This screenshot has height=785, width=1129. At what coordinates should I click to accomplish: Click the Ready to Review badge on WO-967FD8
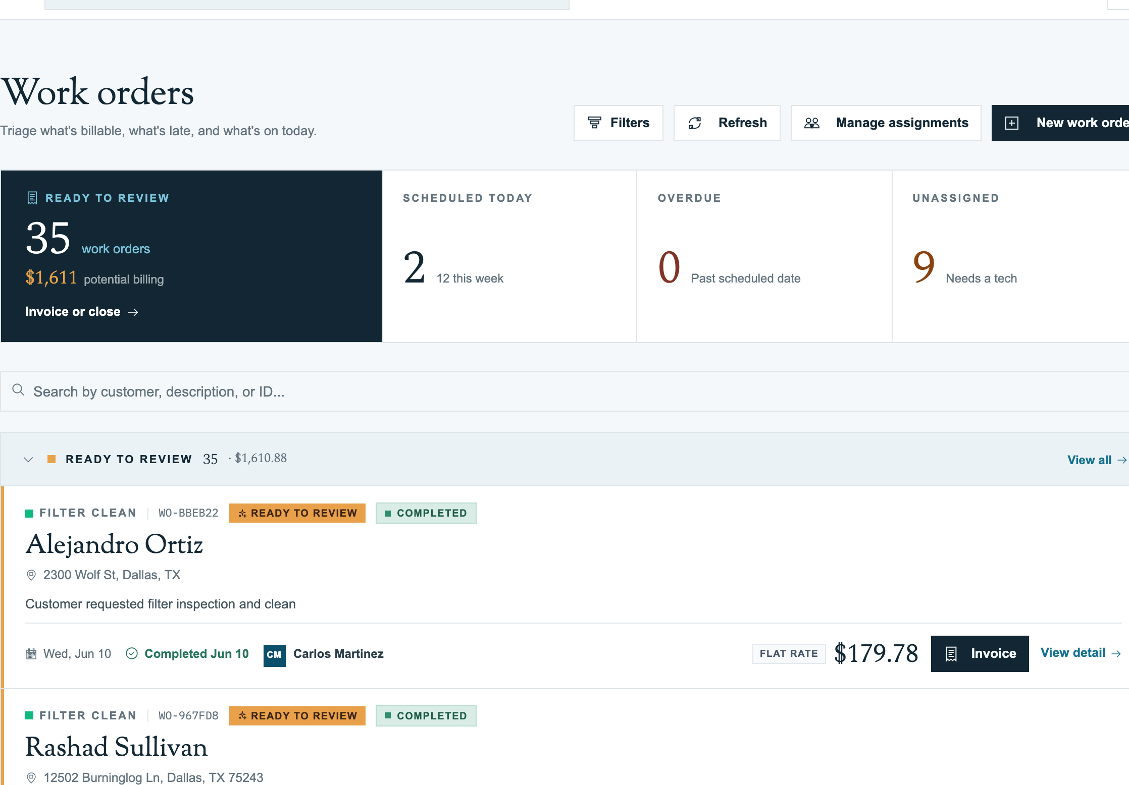click(297, 716)
